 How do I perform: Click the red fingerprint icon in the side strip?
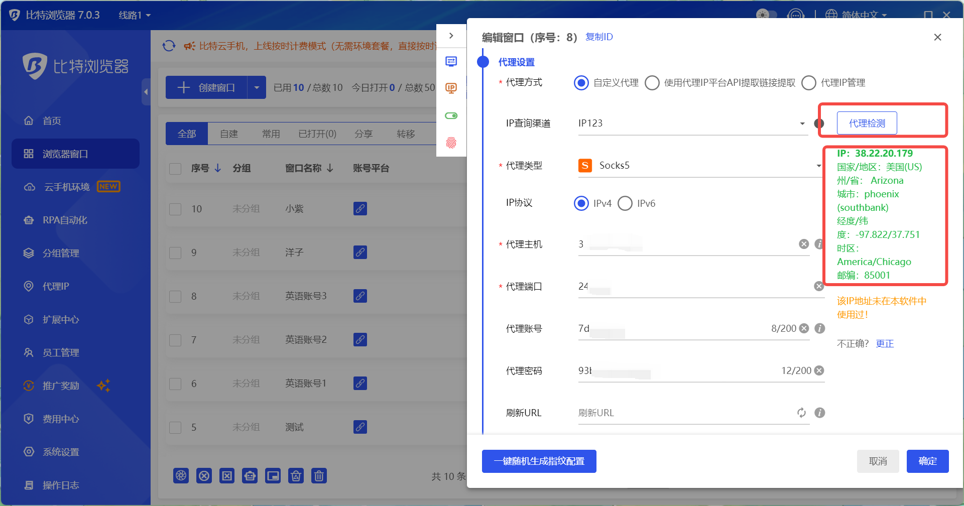point(451,144)
